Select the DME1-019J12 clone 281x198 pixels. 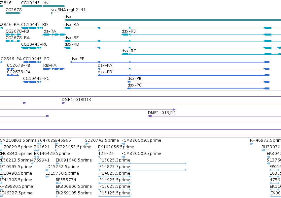point(214,116)
